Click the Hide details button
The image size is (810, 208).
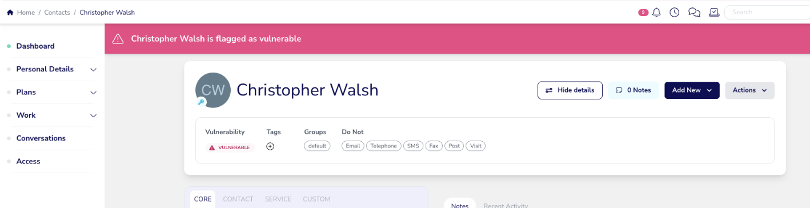[x=570, y=90]
